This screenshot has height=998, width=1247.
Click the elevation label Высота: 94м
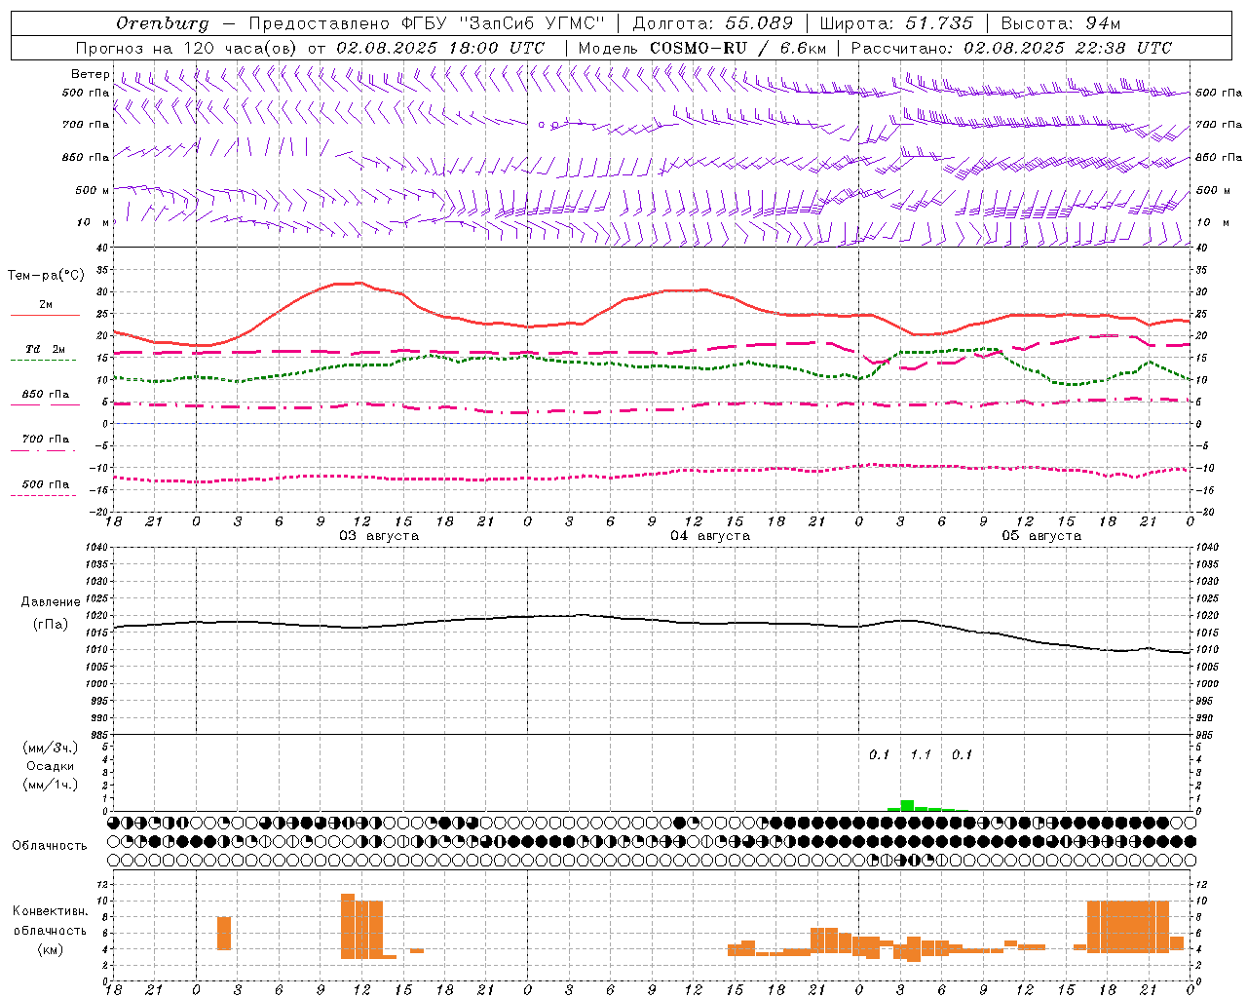pyautogui.click(x=1062, y=23)
